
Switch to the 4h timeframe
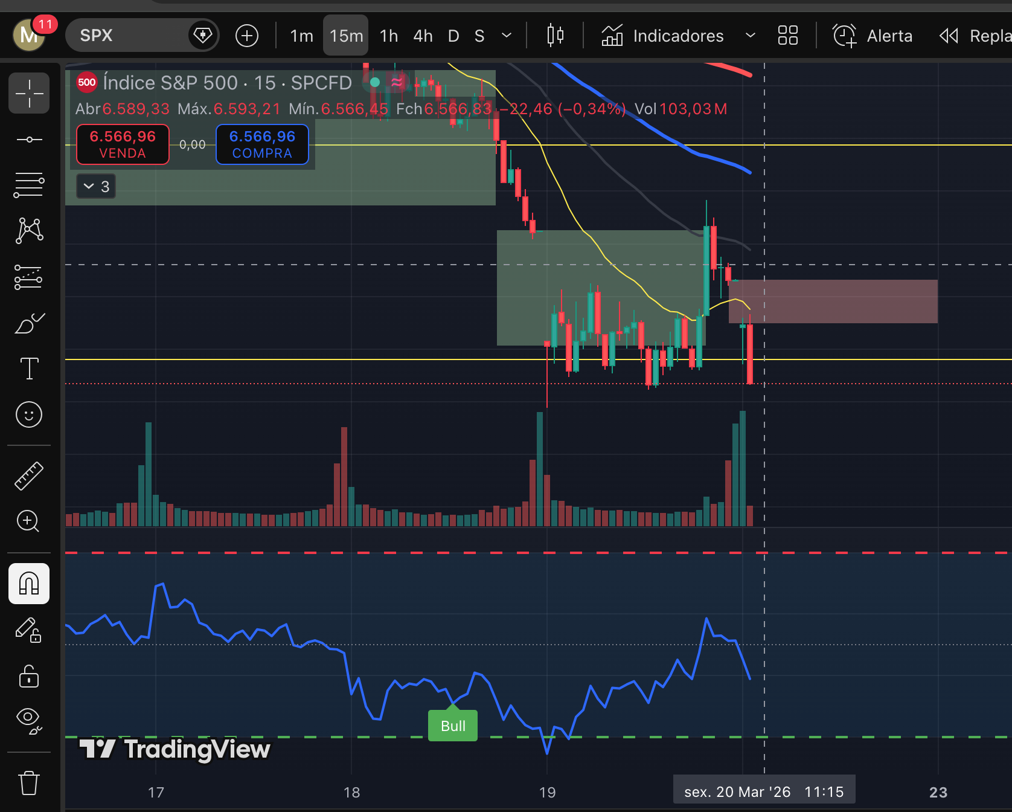423,36
